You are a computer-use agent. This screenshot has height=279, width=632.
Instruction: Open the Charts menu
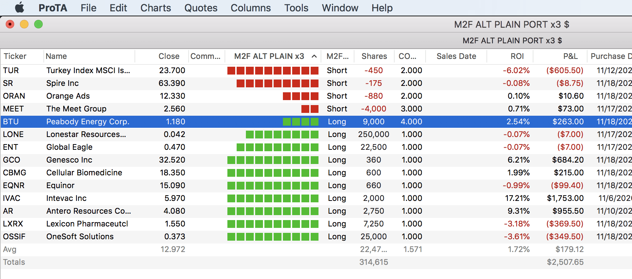[156, 8]
